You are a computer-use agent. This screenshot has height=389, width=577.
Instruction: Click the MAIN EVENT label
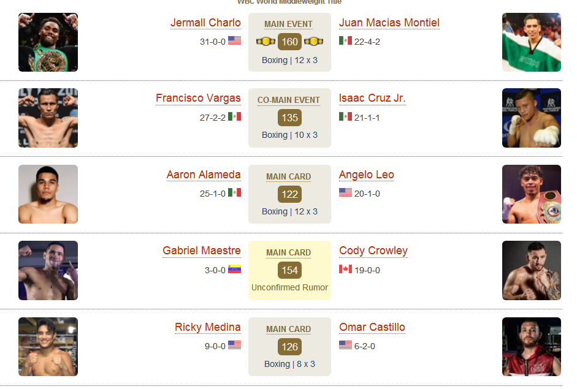[288, 25]
